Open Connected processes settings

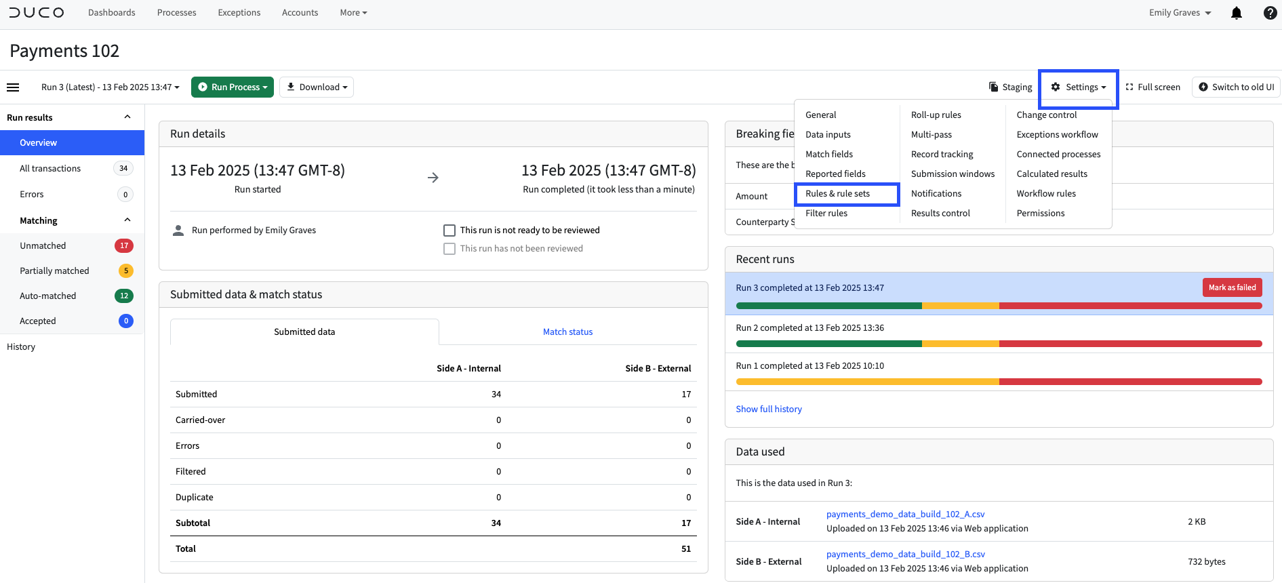[1059, 155]
